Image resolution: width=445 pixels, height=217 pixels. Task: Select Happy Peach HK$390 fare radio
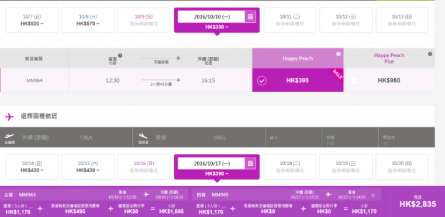pos(261,80)
